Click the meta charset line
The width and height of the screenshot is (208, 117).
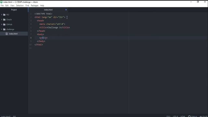tap(52, 24)
